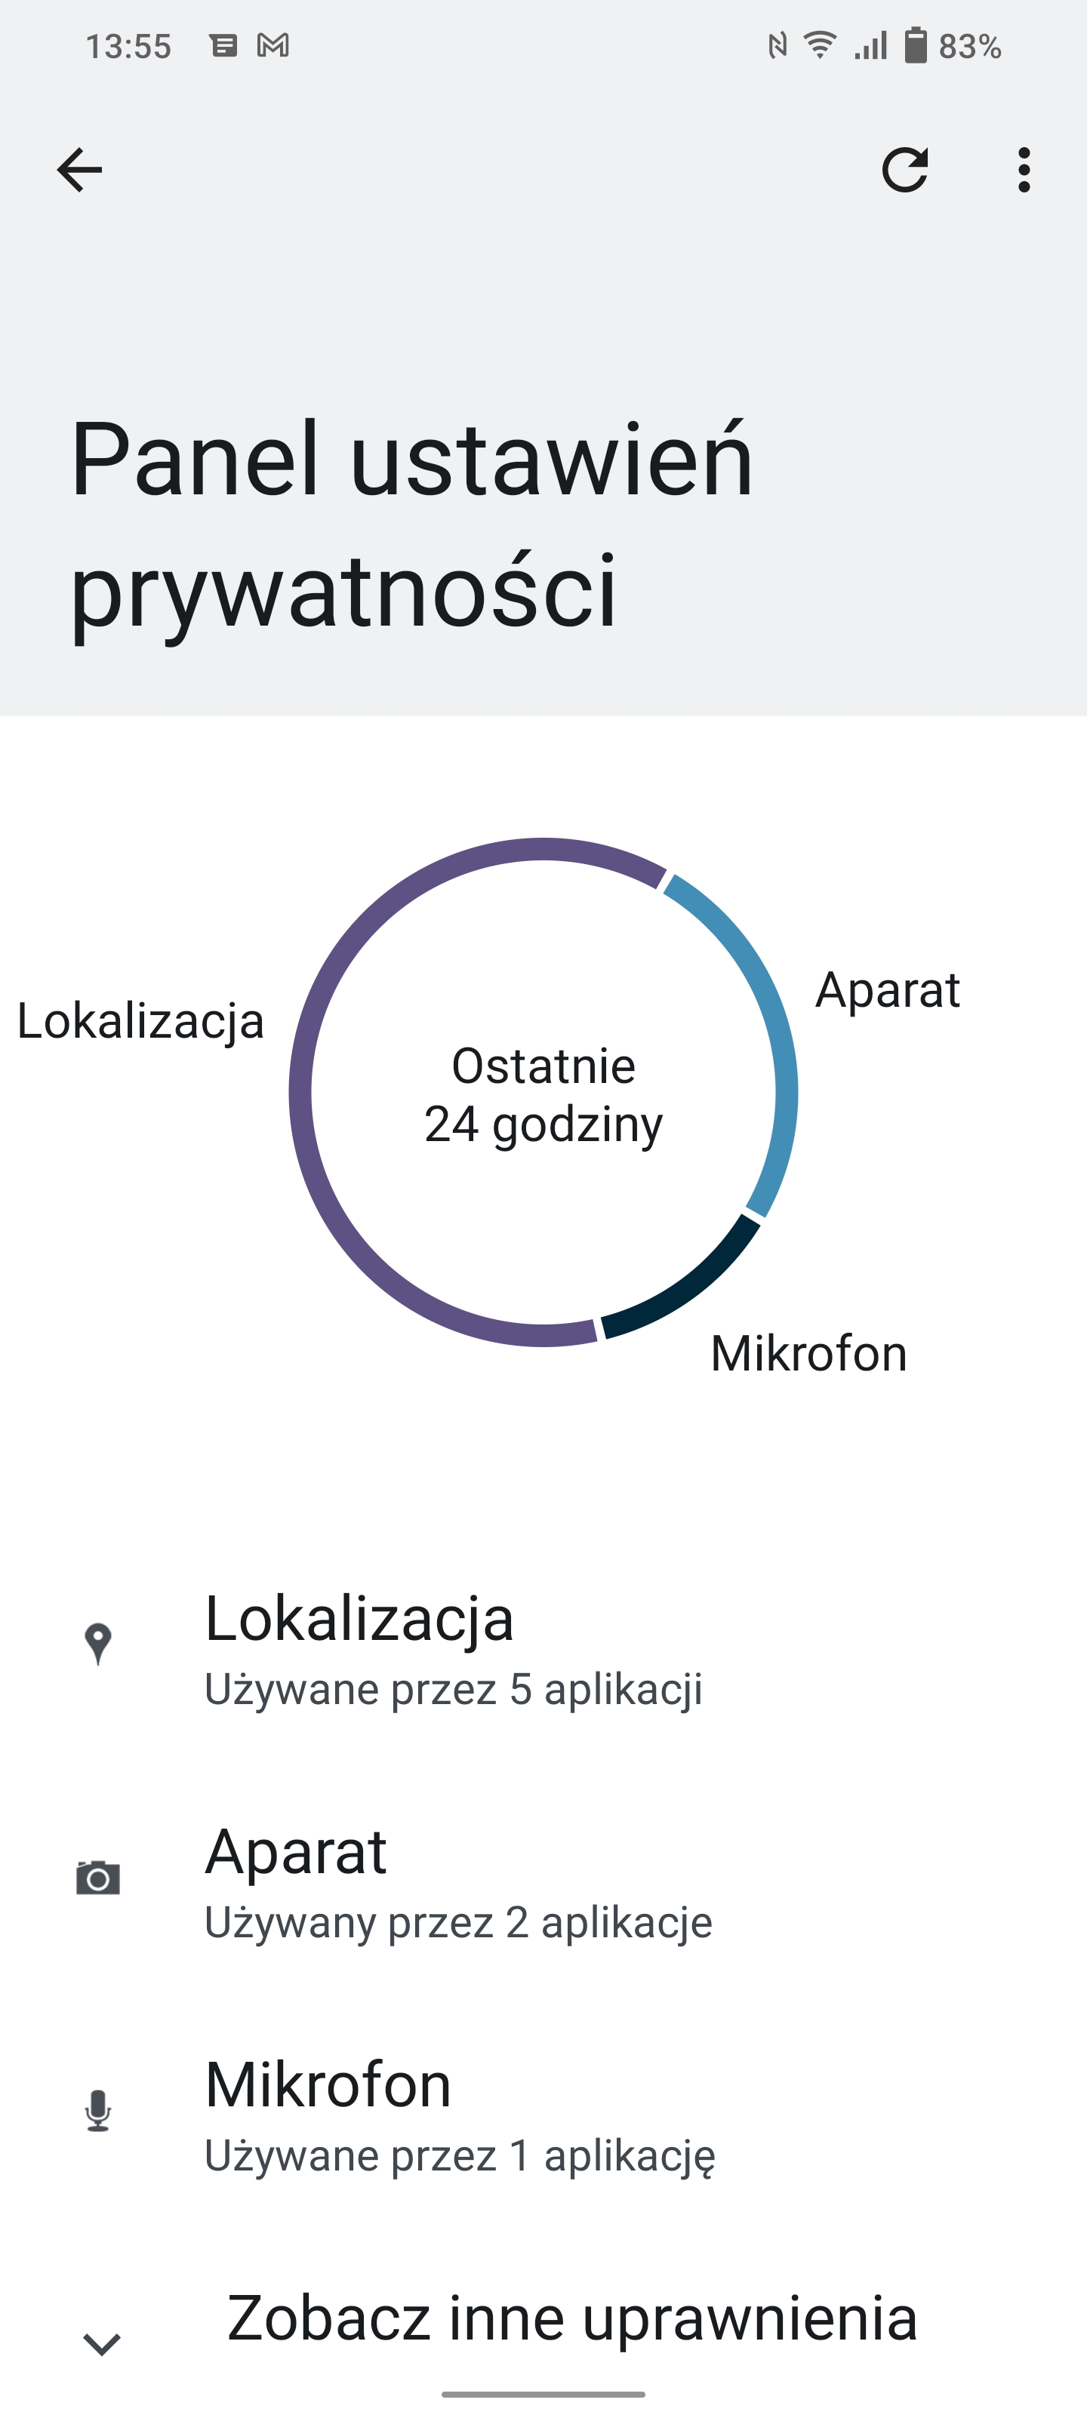Open Aparat used by 2 apps entry
The height and width of the screenshot is (2415, 1087).
point(543,1882)
